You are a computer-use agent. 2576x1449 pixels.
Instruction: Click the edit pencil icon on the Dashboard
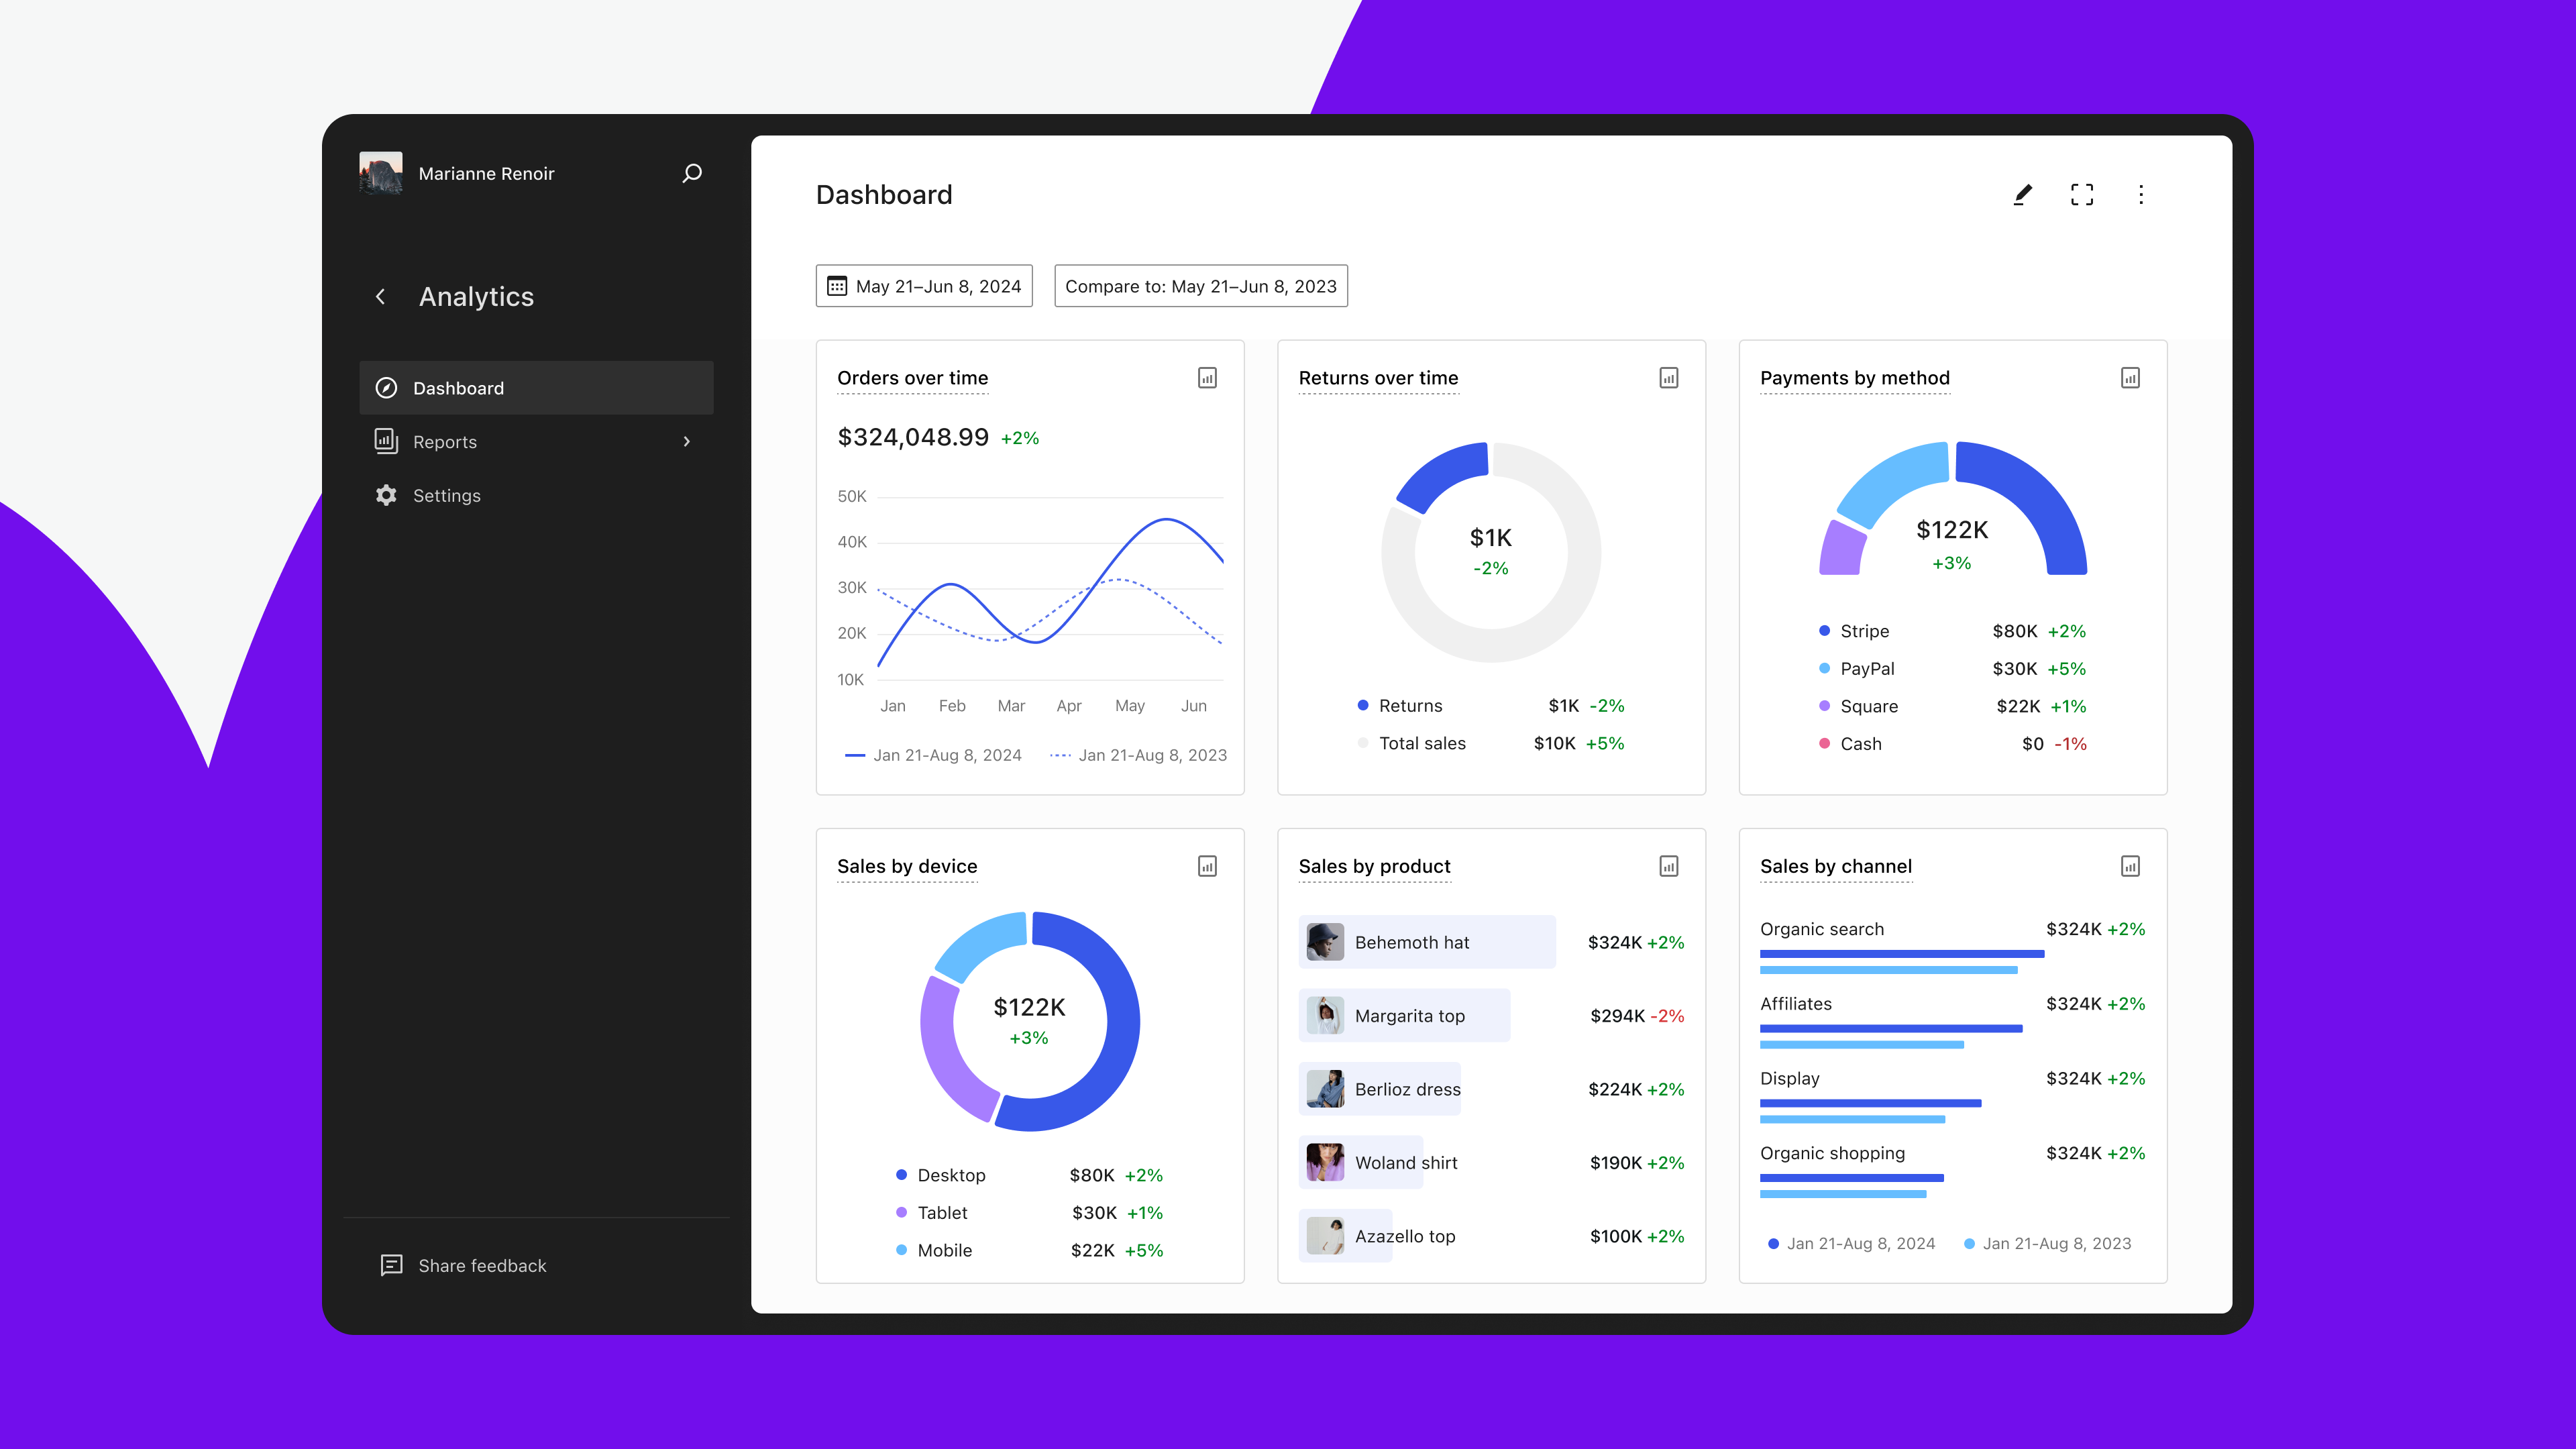[2022, 194]
